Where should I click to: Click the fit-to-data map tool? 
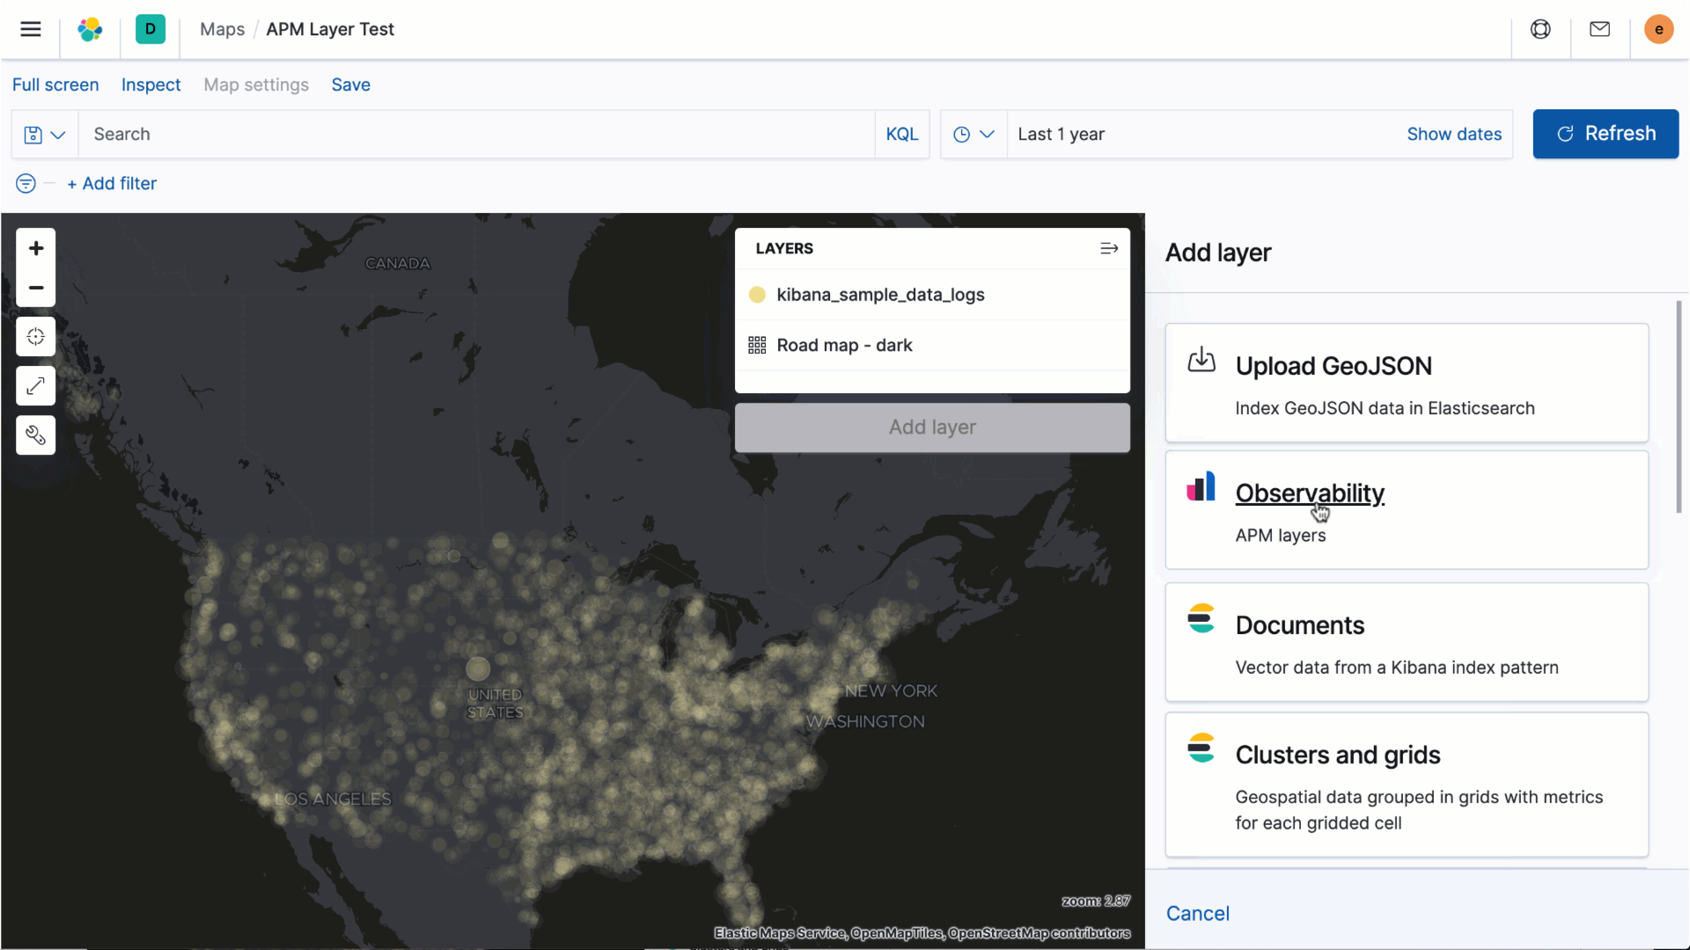tap(35, 386)
